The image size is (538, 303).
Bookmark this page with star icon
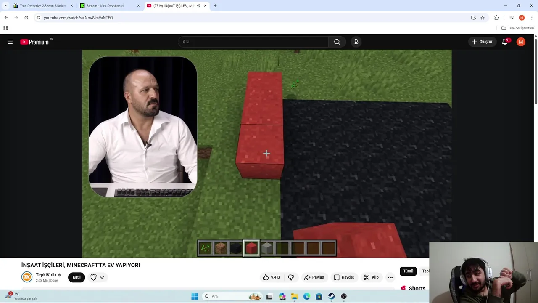tap(483, 18)
